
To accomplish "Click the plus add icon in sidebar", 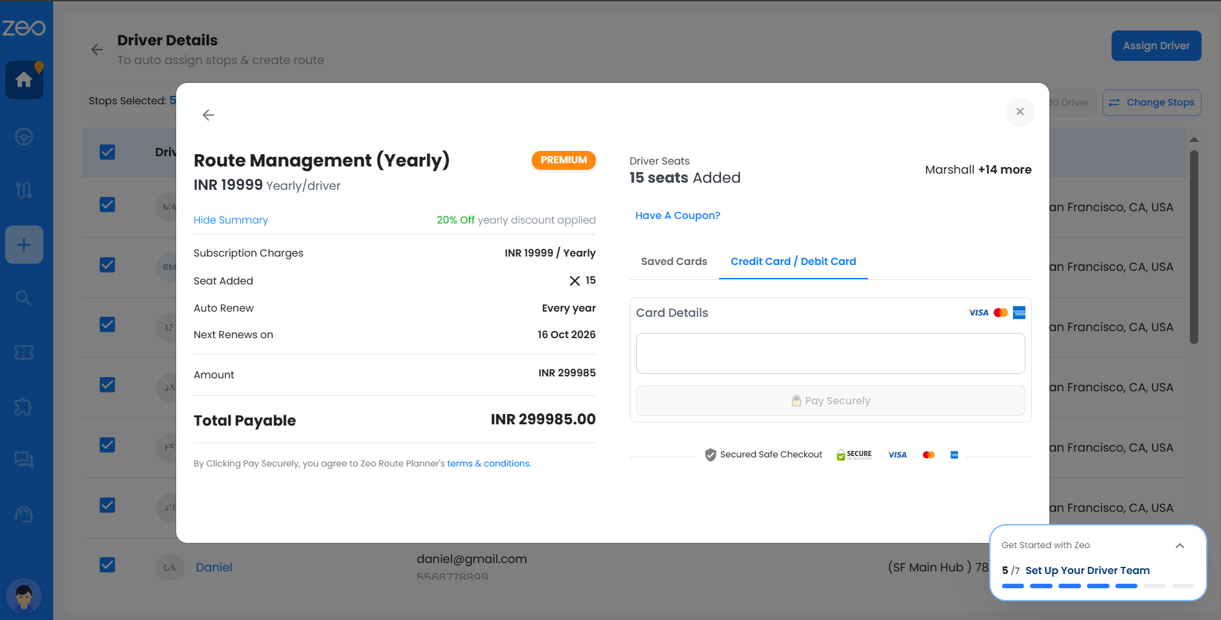I will pyautogui.click(x=24, y=245).
